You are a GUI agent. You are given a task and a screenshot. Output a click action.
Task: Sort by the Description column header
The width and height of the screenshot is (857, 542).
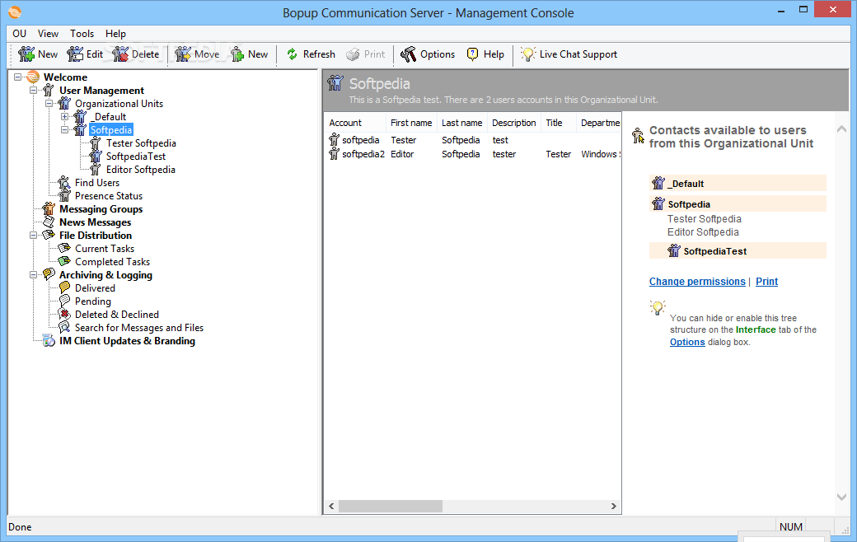click(513, 123)
